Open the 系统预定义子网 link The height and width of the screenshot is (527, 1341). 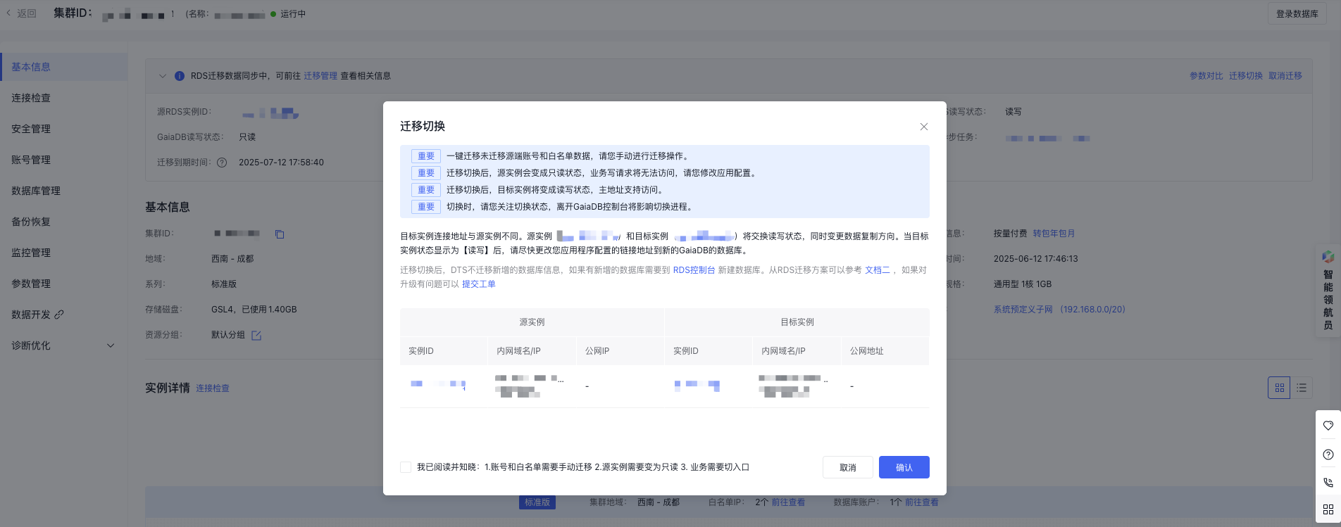[1059, 310]
